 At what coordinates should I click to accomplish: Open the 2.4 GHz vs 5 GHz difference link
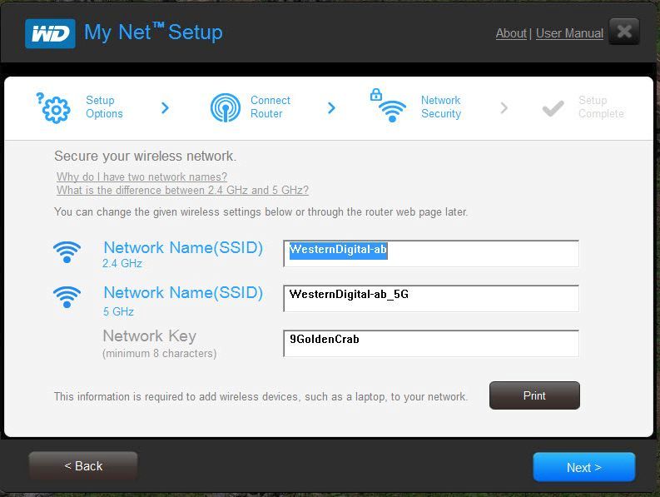pyautogui.click(x=182, y=191)
